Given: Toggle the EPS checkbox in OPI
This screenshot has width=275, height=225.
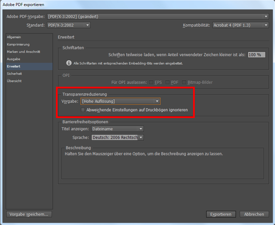Looking at the screenshot, I should point(151,82).
